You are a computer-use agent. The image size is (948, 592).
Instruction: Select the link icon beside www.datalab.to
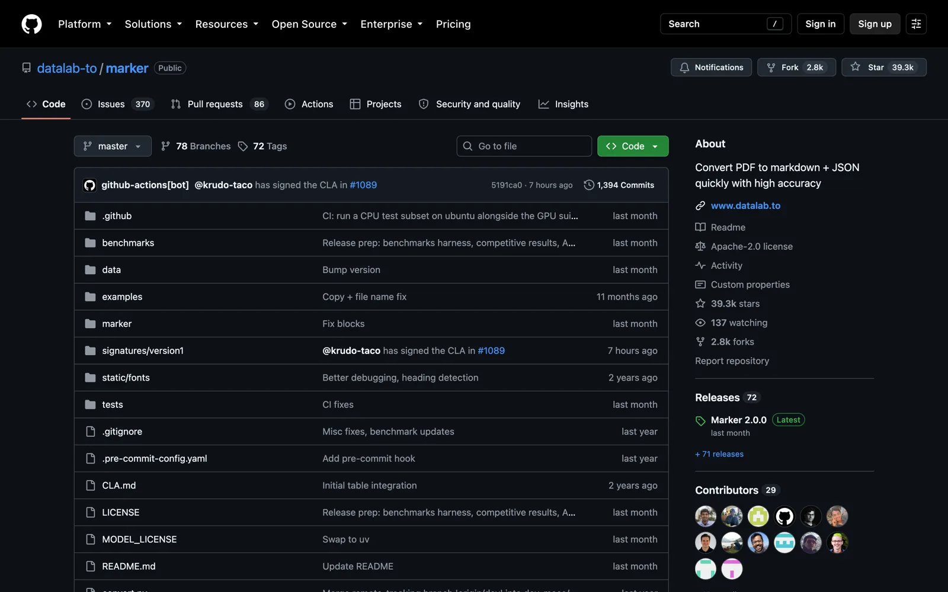(700, 205)
